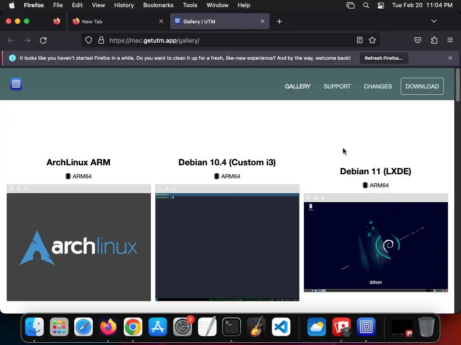Go back using the back arrow
Screen dimensions: 461x345
click(x=11, y=40)
